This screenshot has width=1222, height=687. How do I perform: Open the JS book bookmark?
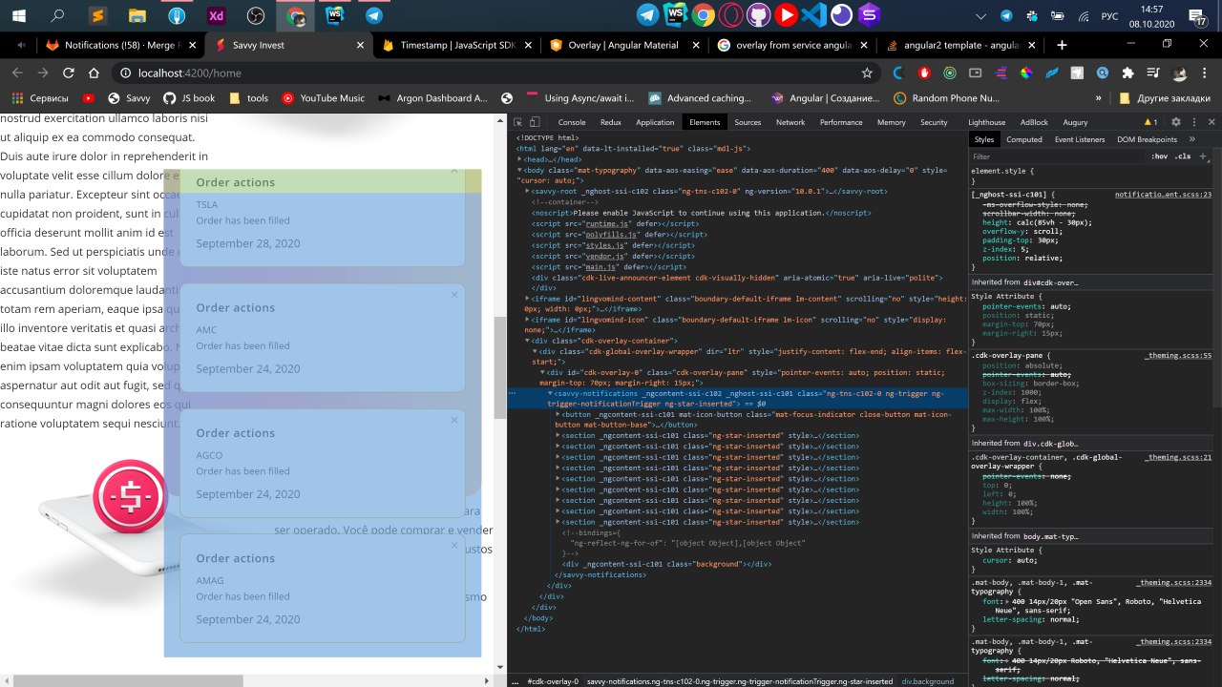(189, 97)
